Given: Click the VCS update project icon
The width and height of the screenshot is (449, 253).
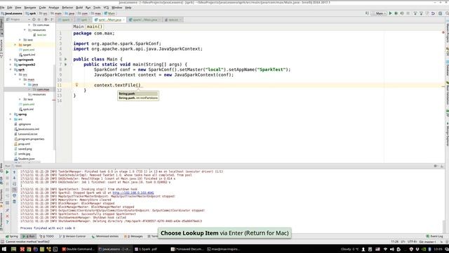Looking at the screenshot, I should point(415,13).
